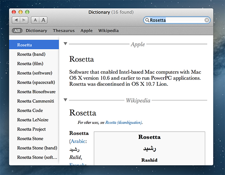The height and width of the screenshot is (175, 225).
Task: Select the highlighted Rosetta entry in sidebar
Action: 34,45
